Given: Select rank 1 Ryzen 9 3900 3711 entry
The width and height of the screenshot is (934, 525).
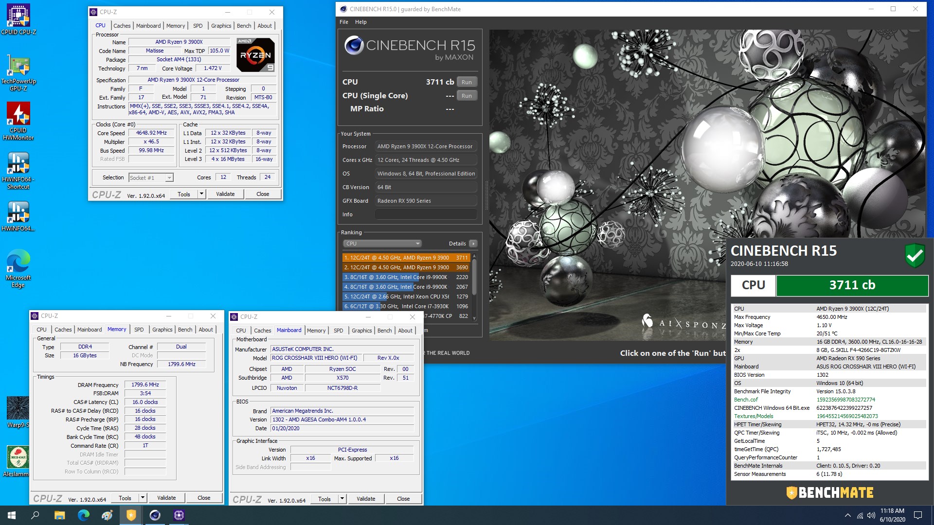Looking at the screenshot, I should point(406,258).
